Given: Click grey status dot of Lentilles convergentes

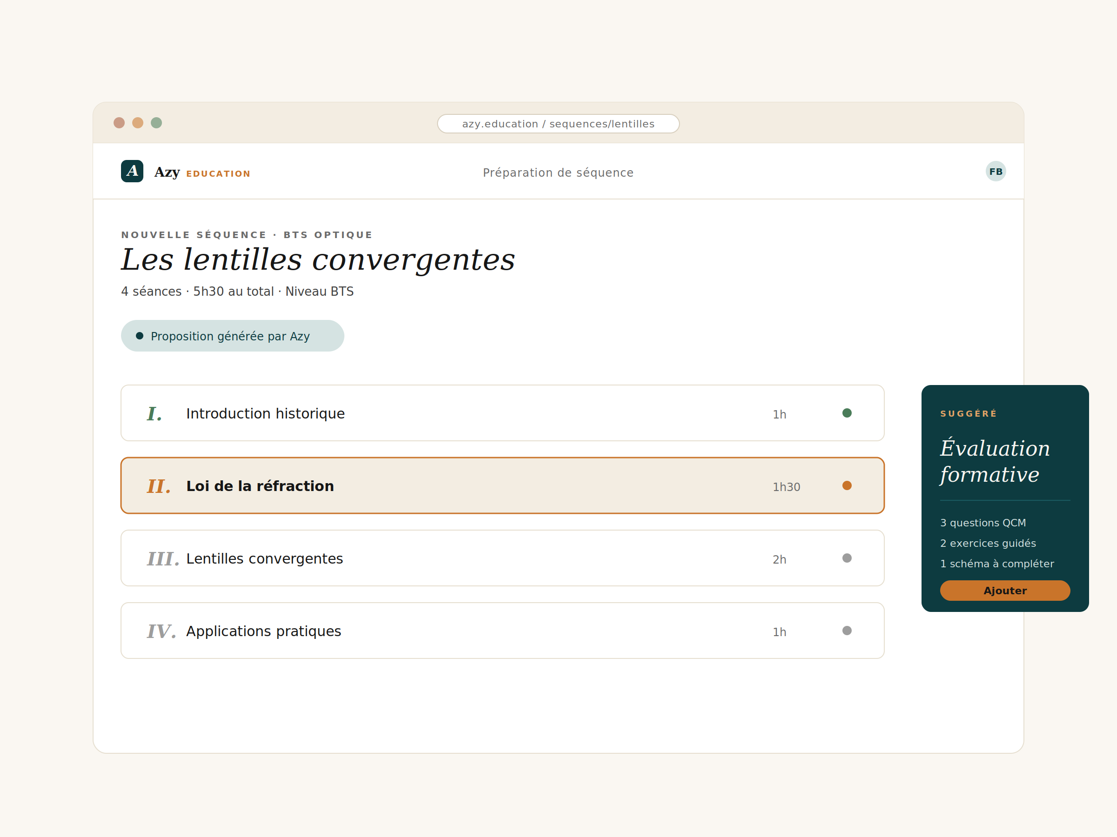Looking at the screenshot, I should 848,558.
